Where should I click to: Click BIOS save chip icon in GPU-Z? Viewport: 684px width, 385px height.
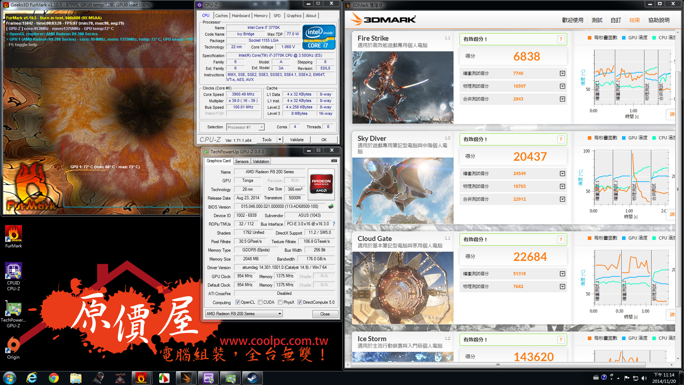(331, 206)
